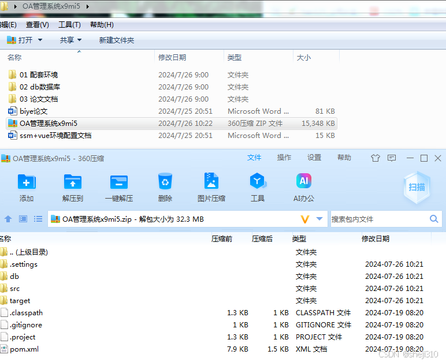
Task: Click the search magnifier in 360压缩
Action: [x=434, y=219]
